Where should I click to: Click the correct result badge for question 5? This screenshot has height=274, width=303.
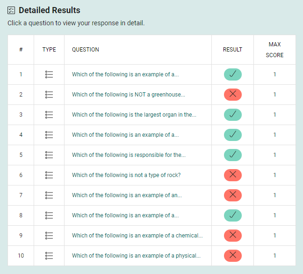tap(232, 155)
